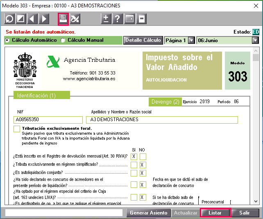Open the Página 1 dropdown arrow

191,41
